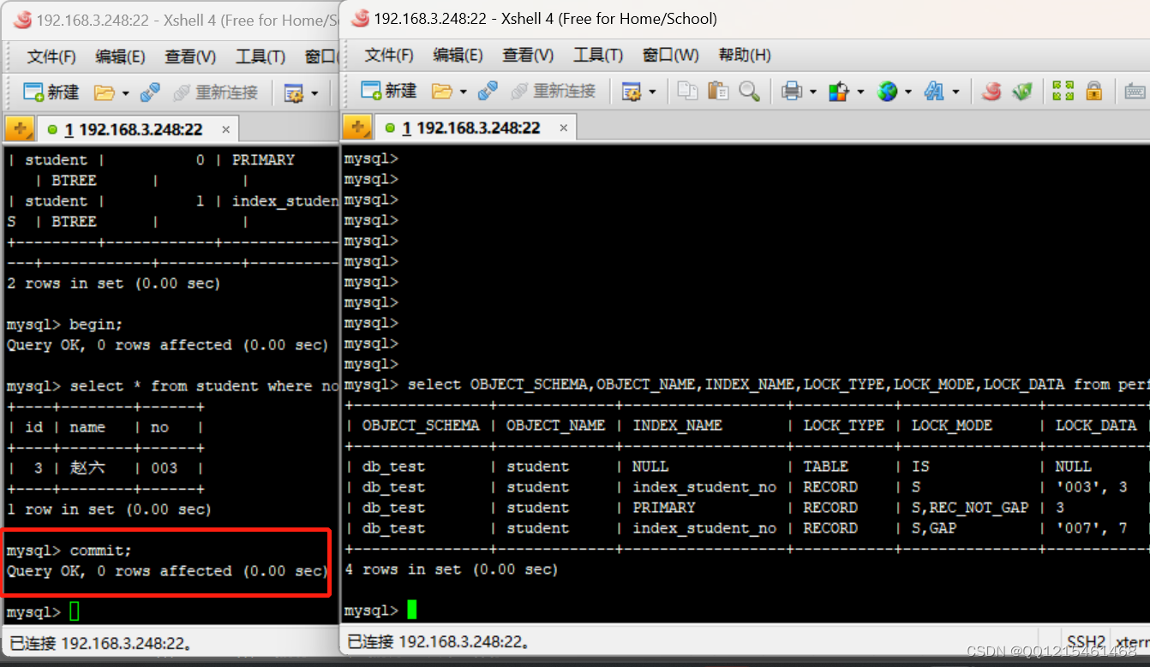Click 新建 (New) in the right Xshell window
The width and height of the screenshot is (1150, 667).
coord(388,91)
